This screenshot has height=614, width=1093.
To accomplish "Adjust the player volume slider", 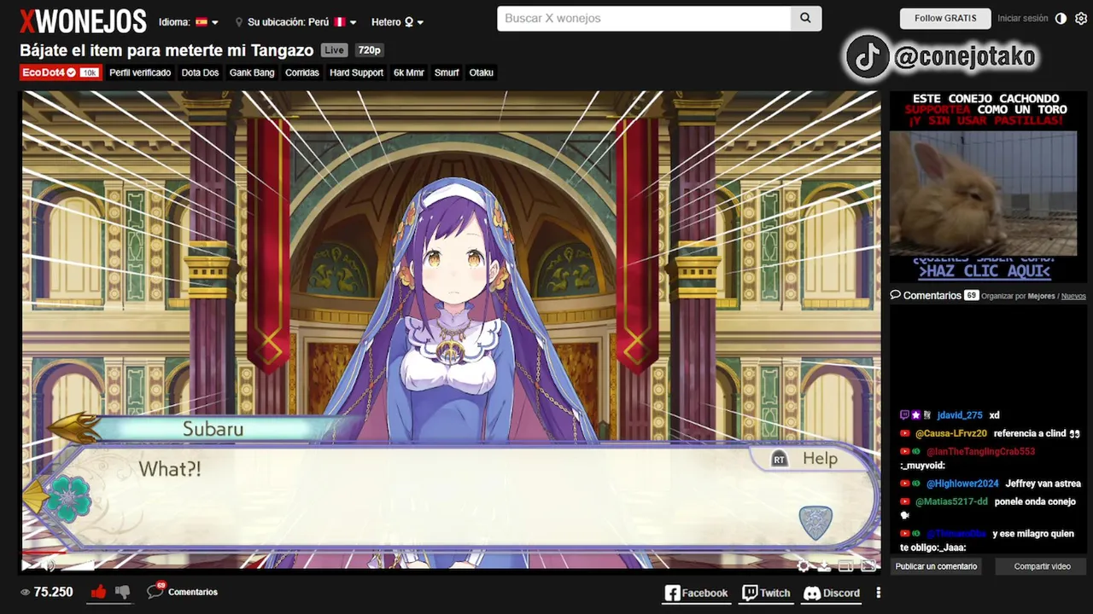I will pyautogui.click(x=77, y=565).
